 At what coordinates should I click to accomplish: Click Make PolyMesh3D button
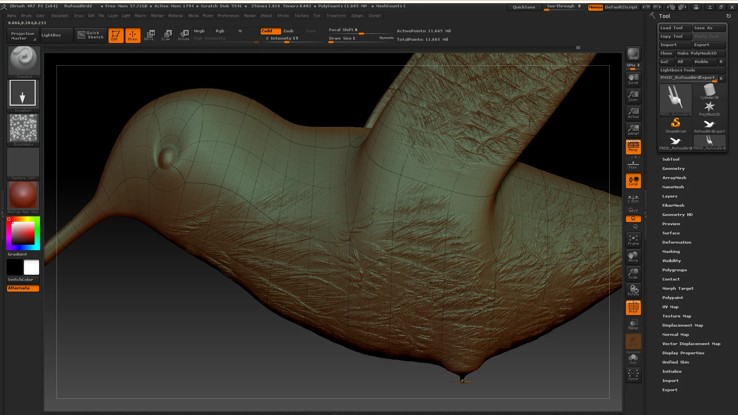[701, 53]
